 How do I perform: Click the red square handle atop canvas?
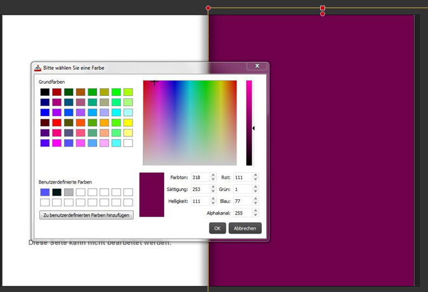pyautogui.click(x=323, y=8)
